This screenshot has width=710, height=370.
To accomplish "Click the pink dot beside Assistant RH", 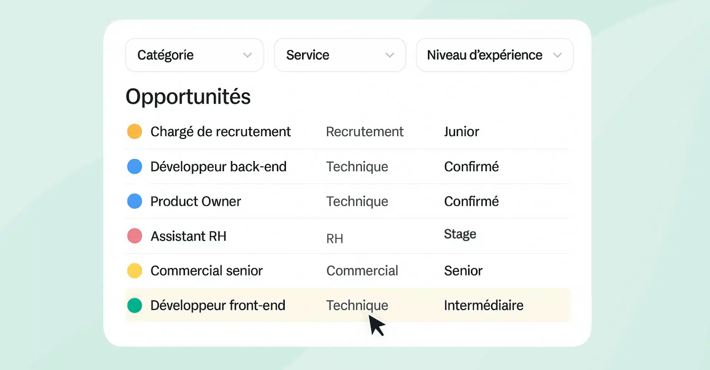I will pyautogui.click(x=135, y=236).
